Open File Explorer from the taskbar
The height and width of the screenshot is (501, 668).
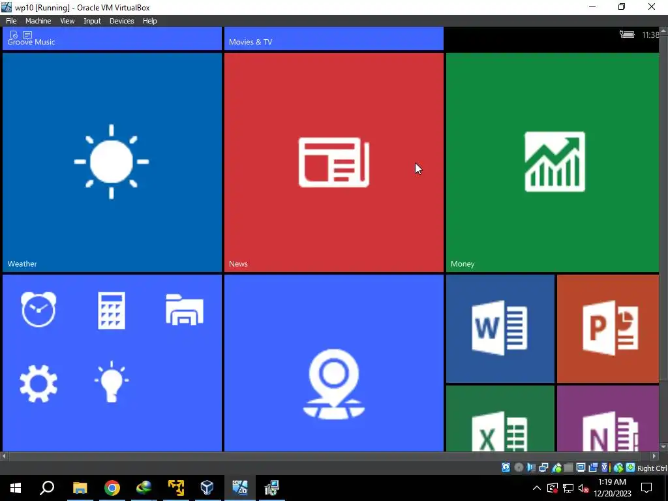[80, 488]
